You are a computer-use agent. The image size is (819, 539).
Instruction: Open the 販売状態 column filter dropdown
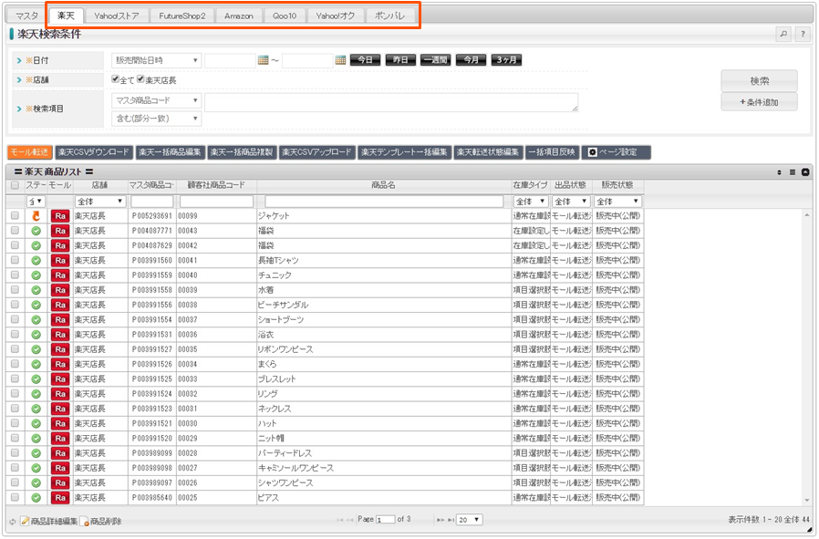pos(618,202)
